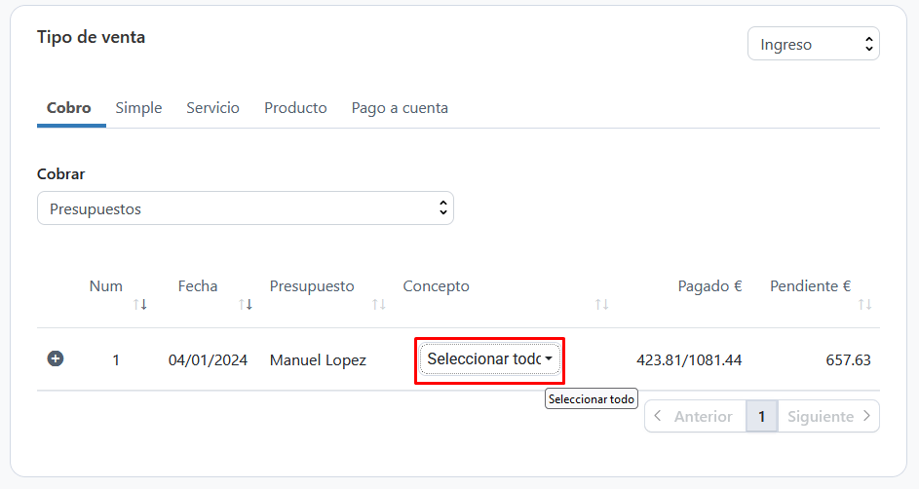
Task: Click the 04/01/2024 date cell
Action: pyautogui.click(x=208, y=360)
